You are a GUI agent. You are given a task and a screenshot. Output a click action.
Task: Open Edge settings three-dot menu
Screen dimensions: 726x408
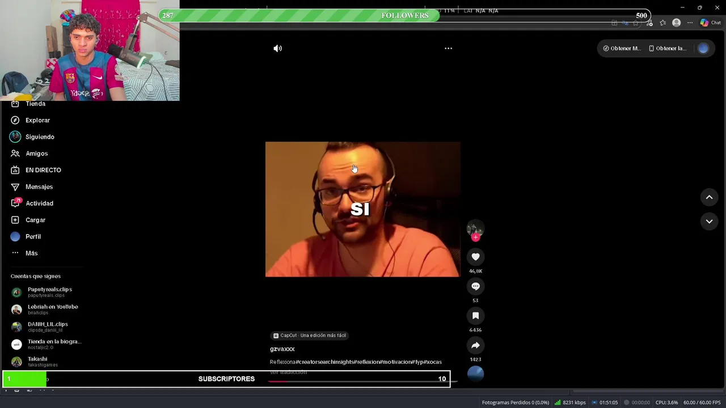pos(690,23)
